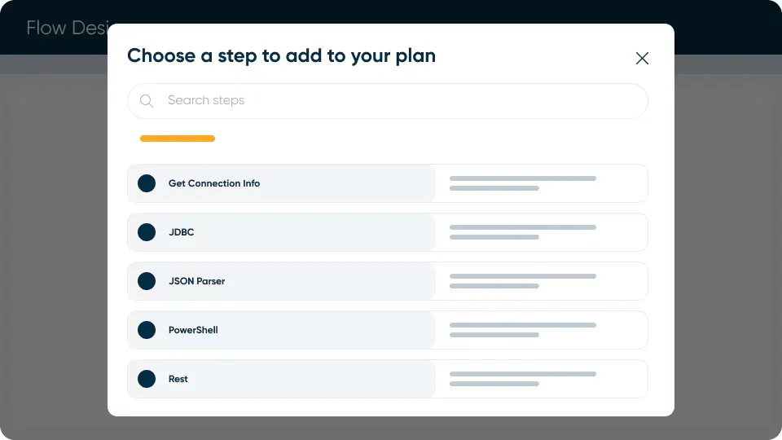Close the choose a step dialog
The image size is (782, 440).
pyautogui.click(x=642, y=58)
